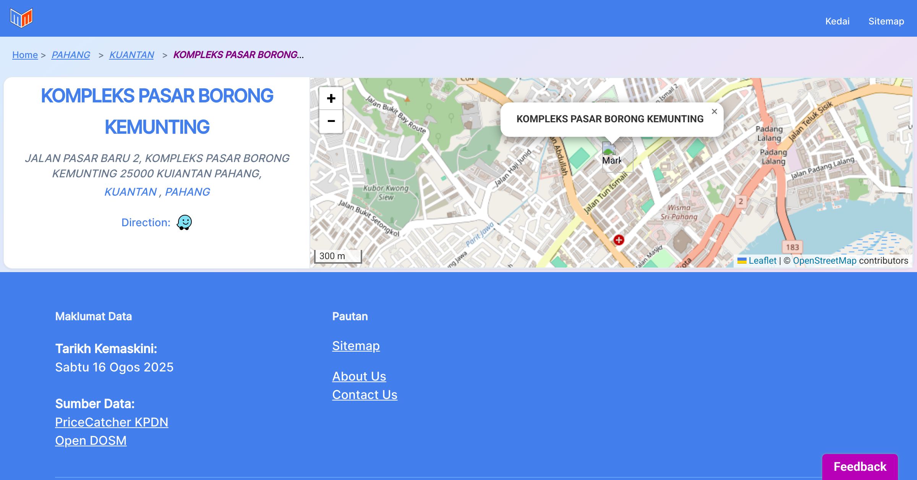Go to Home breadcrumb link

point(25,55)
